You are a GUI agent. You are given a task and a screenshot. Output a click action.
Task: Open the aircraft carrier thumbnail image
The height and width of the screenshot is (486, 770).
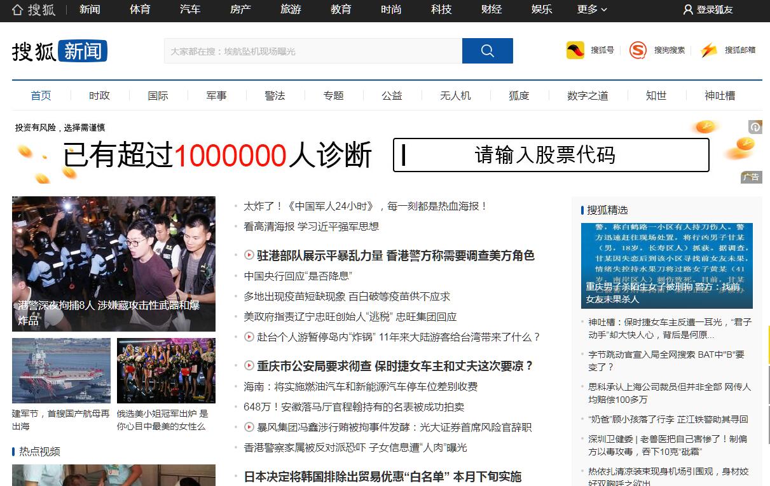[61, 370]
